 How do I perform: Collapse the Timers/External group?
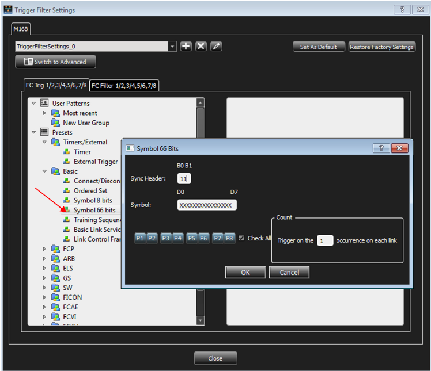44,142
